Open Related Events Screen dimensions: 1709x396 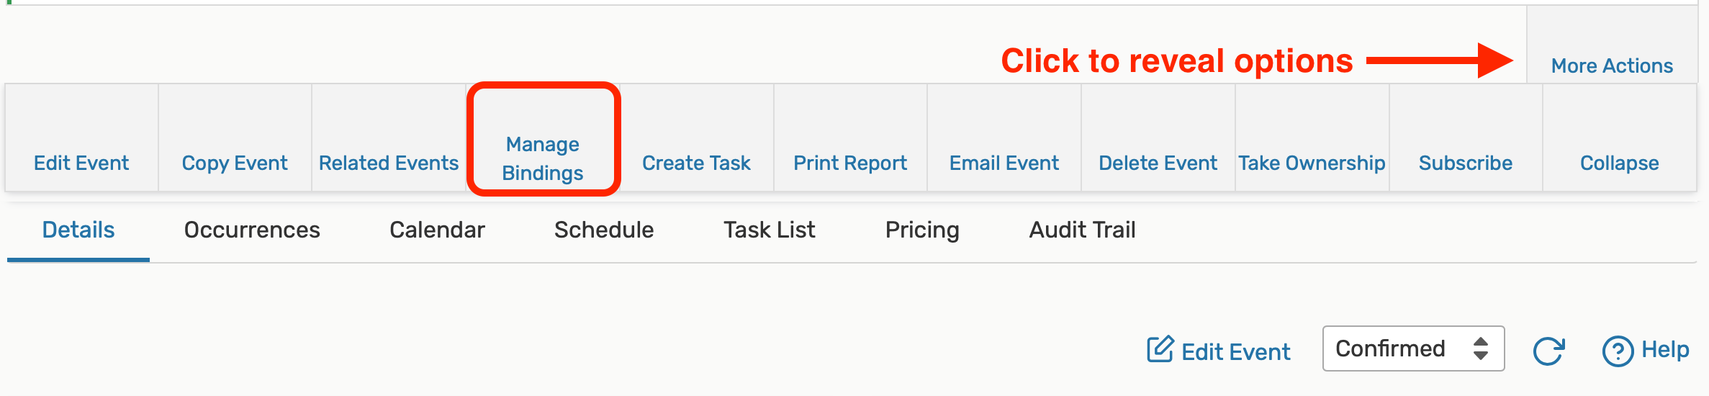(x=389, y=163)
